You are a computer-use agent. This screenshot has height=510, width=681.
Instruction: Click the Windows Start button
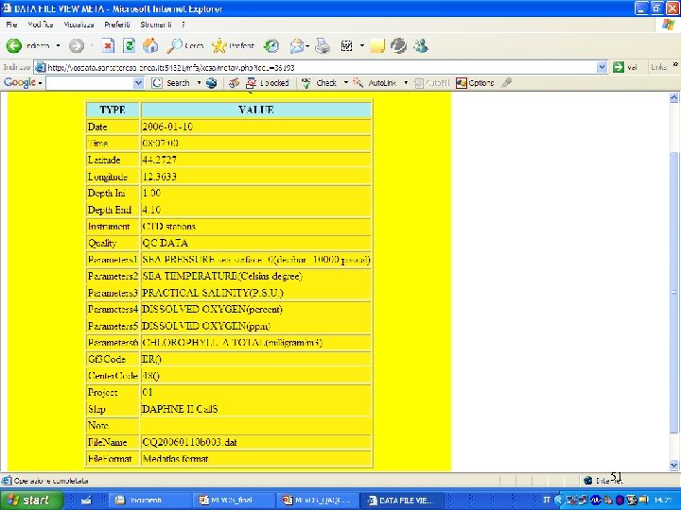[x=30, y=500]
